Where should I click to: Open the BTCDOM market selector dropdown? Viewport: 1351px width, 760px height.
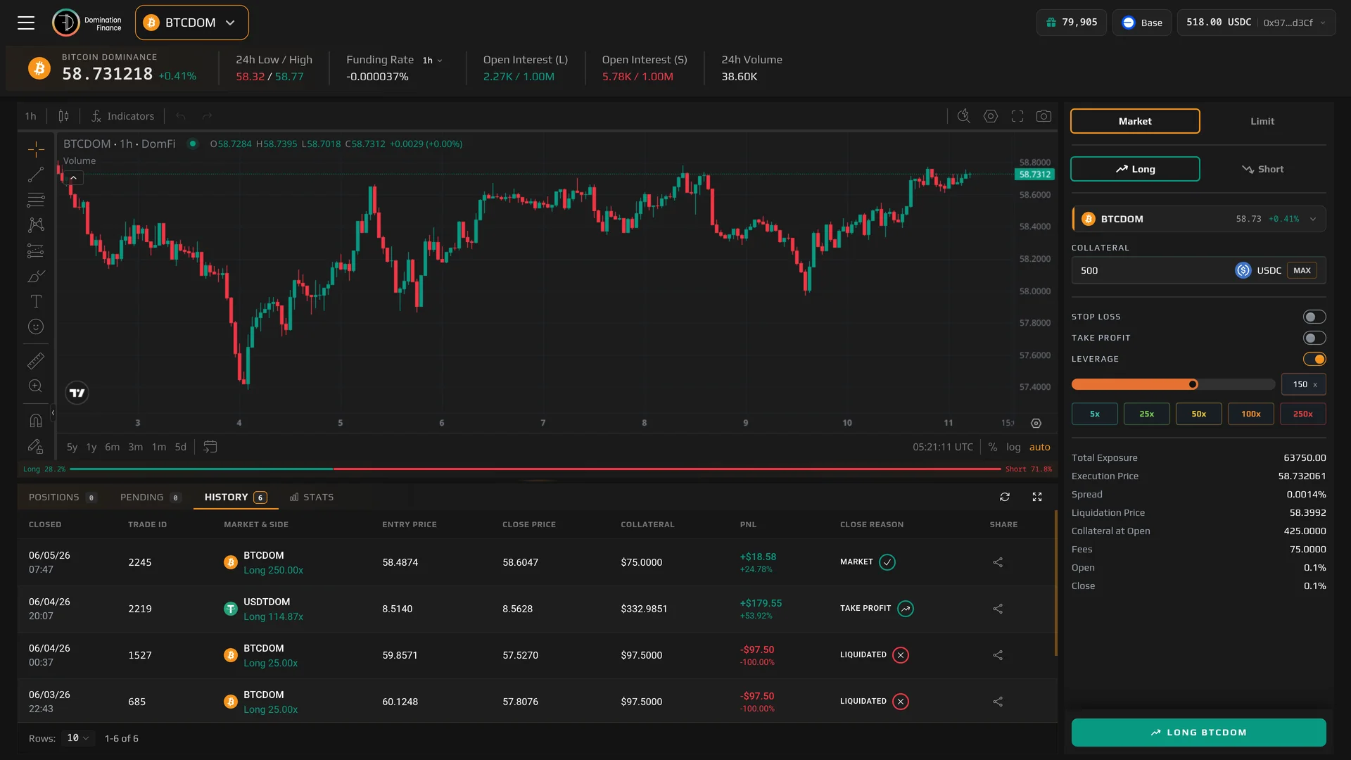tap(191, 23)
